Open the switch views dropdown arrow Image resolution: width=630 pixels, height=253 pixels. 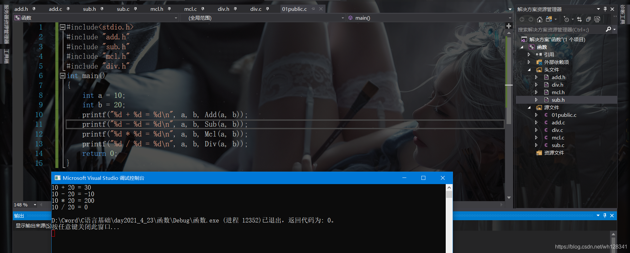click(556, 19)
